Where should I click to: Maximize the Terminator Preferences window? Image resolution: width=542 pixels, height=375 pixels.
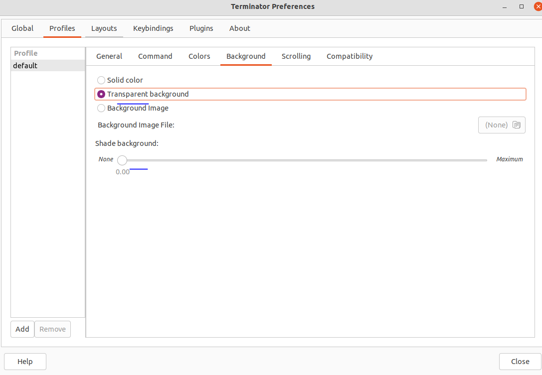[522, 6]
